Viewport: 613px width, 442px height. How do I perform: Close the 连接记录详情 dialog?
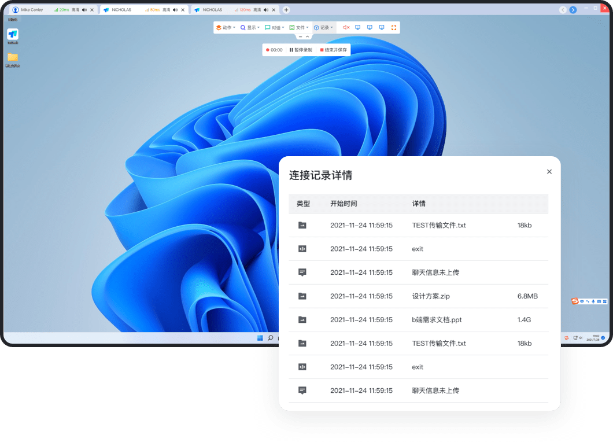pos(549,171)
